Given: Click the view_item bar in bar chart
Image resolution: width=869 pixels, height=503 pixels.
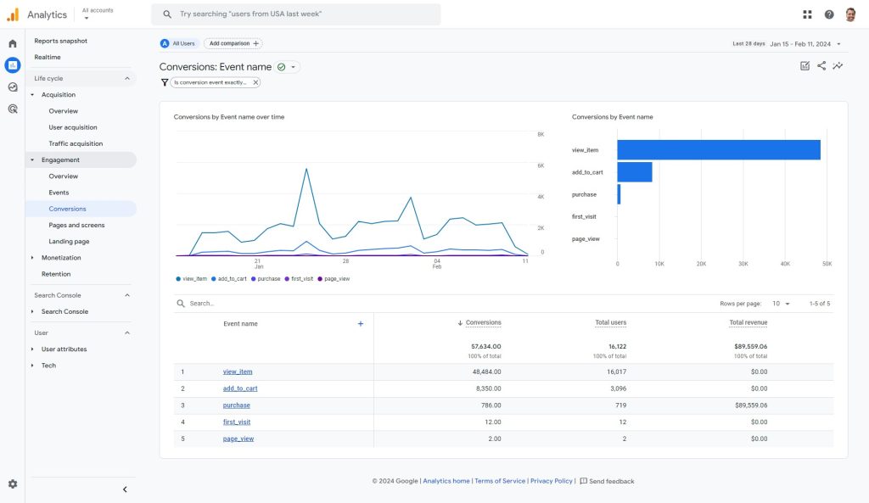Looking at the screenshot, I should click(719, 150).
